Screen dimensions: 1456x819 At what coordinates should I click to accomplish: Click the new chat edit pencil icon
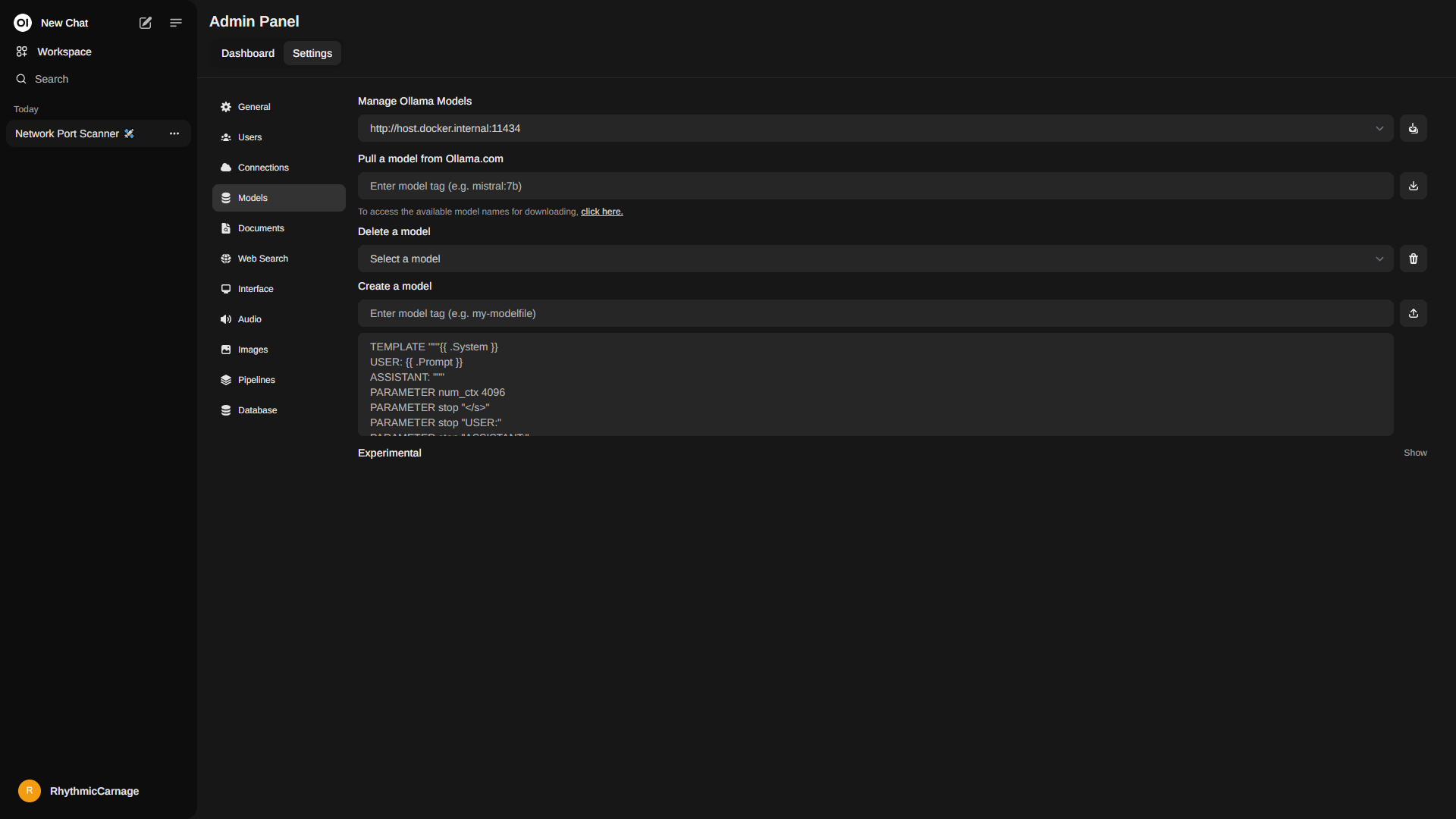(x=146, y=23)
